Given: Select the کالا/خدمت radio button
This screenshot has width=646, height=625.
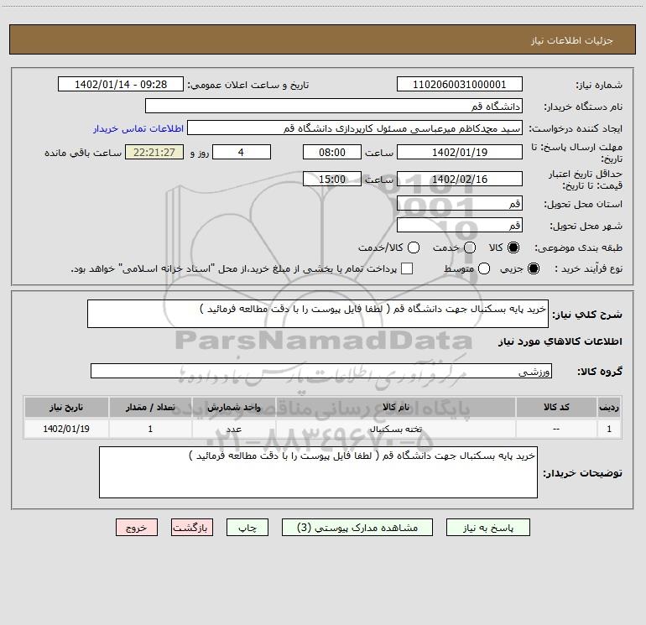Looking at the screenshot, I should pos(414,247).
